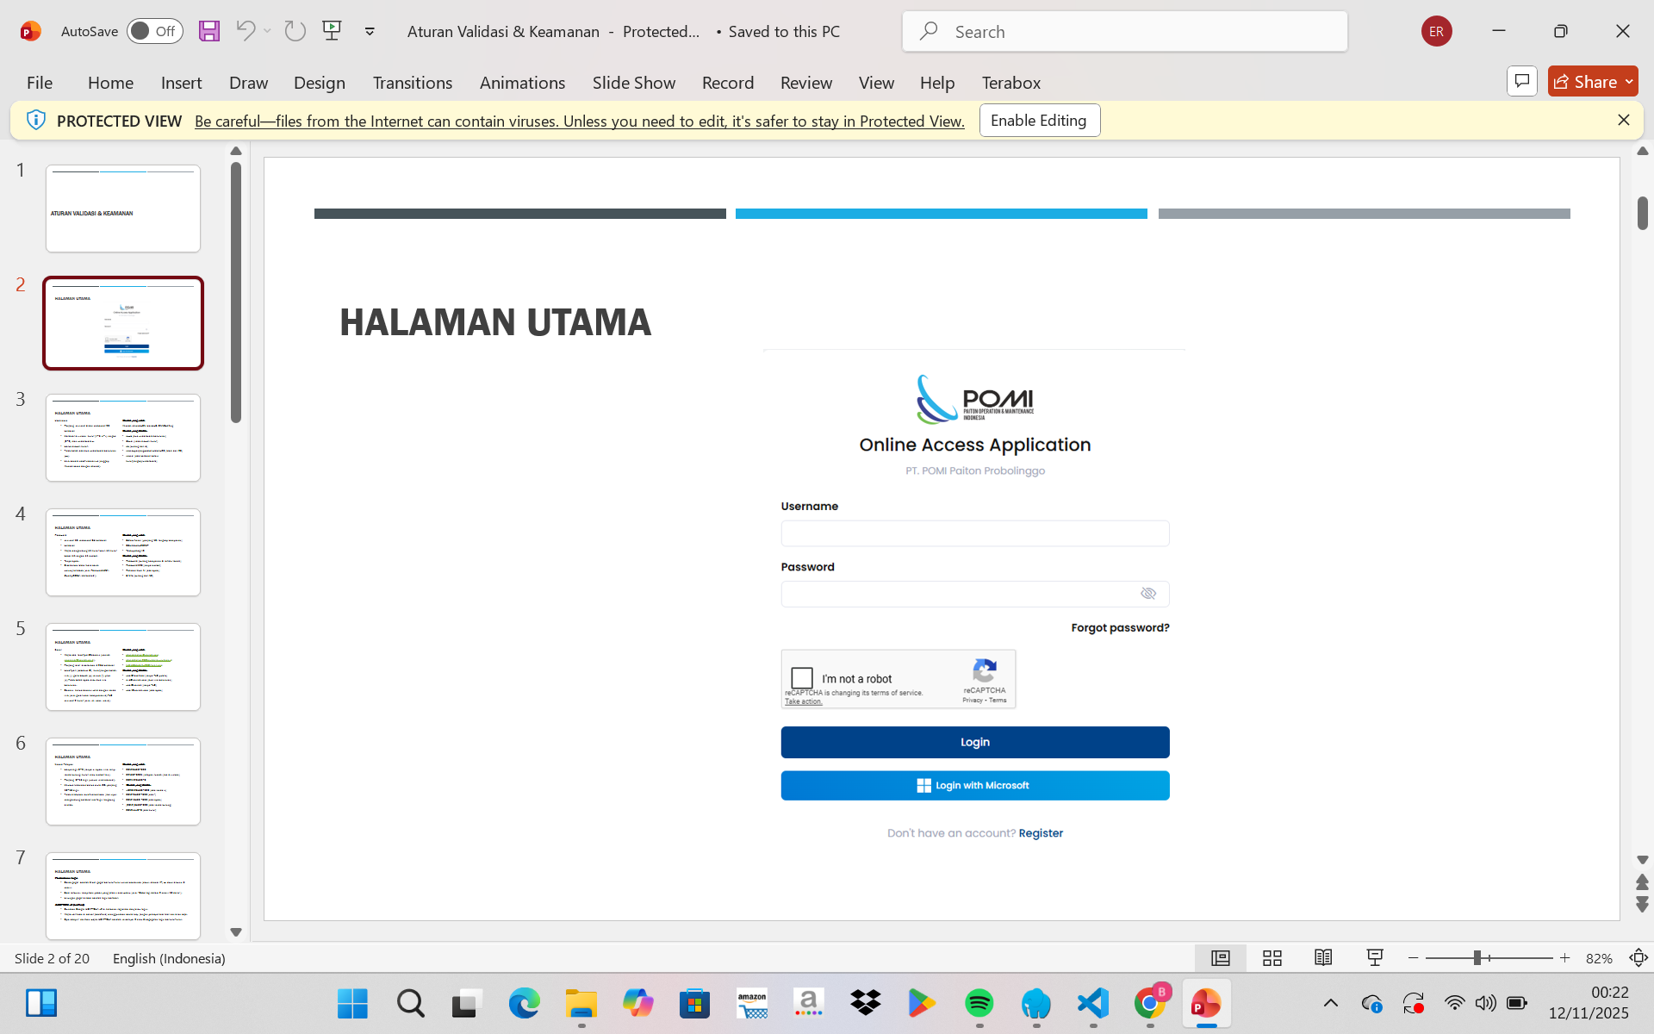The height and width of the screenshot is (1034, 1654).
Task: Click the slide panel scrollbar thumb
Action: coord(236,293)
